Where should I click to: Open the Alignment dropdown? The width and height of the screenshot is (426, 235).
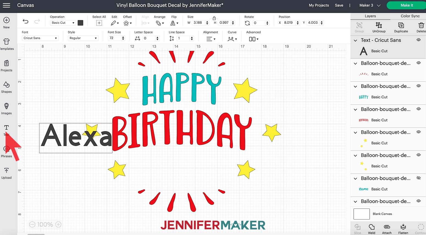coord(211,39)
